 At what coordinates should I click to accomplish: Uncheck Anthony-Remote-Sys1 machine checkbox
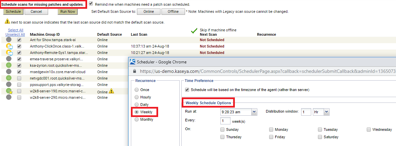point(19,53)
